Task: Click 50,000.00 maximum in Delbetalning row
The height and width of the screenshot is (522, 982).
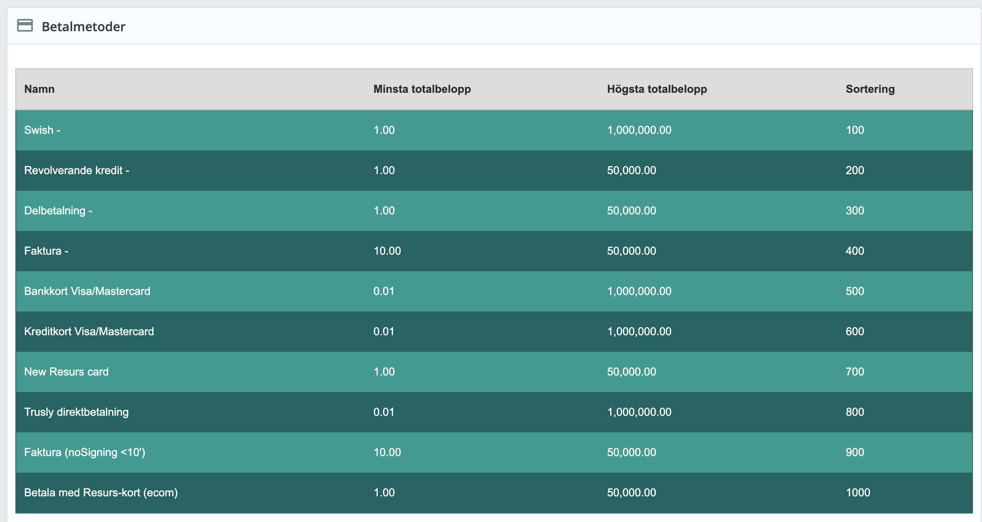Action: [632, 210]
